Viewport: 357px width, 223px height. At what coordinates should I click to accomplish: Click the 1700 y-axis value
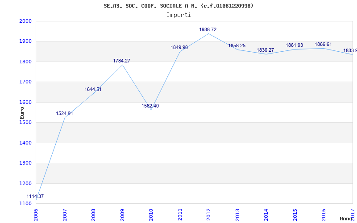click(x=25, y=82)
